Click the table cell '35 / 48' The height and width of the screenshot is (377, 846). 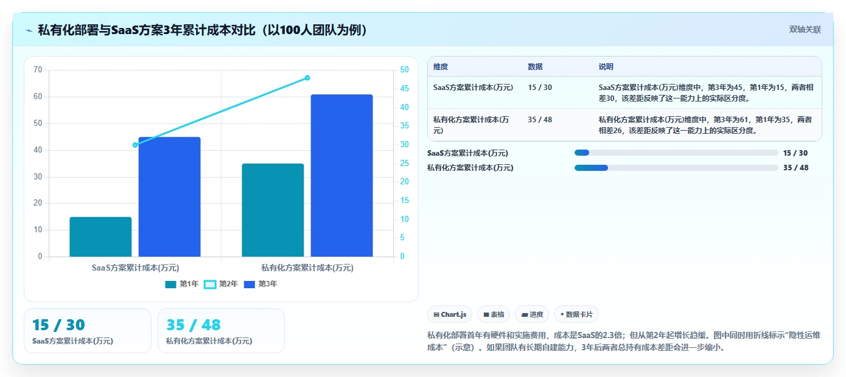[x=540, y=120]
